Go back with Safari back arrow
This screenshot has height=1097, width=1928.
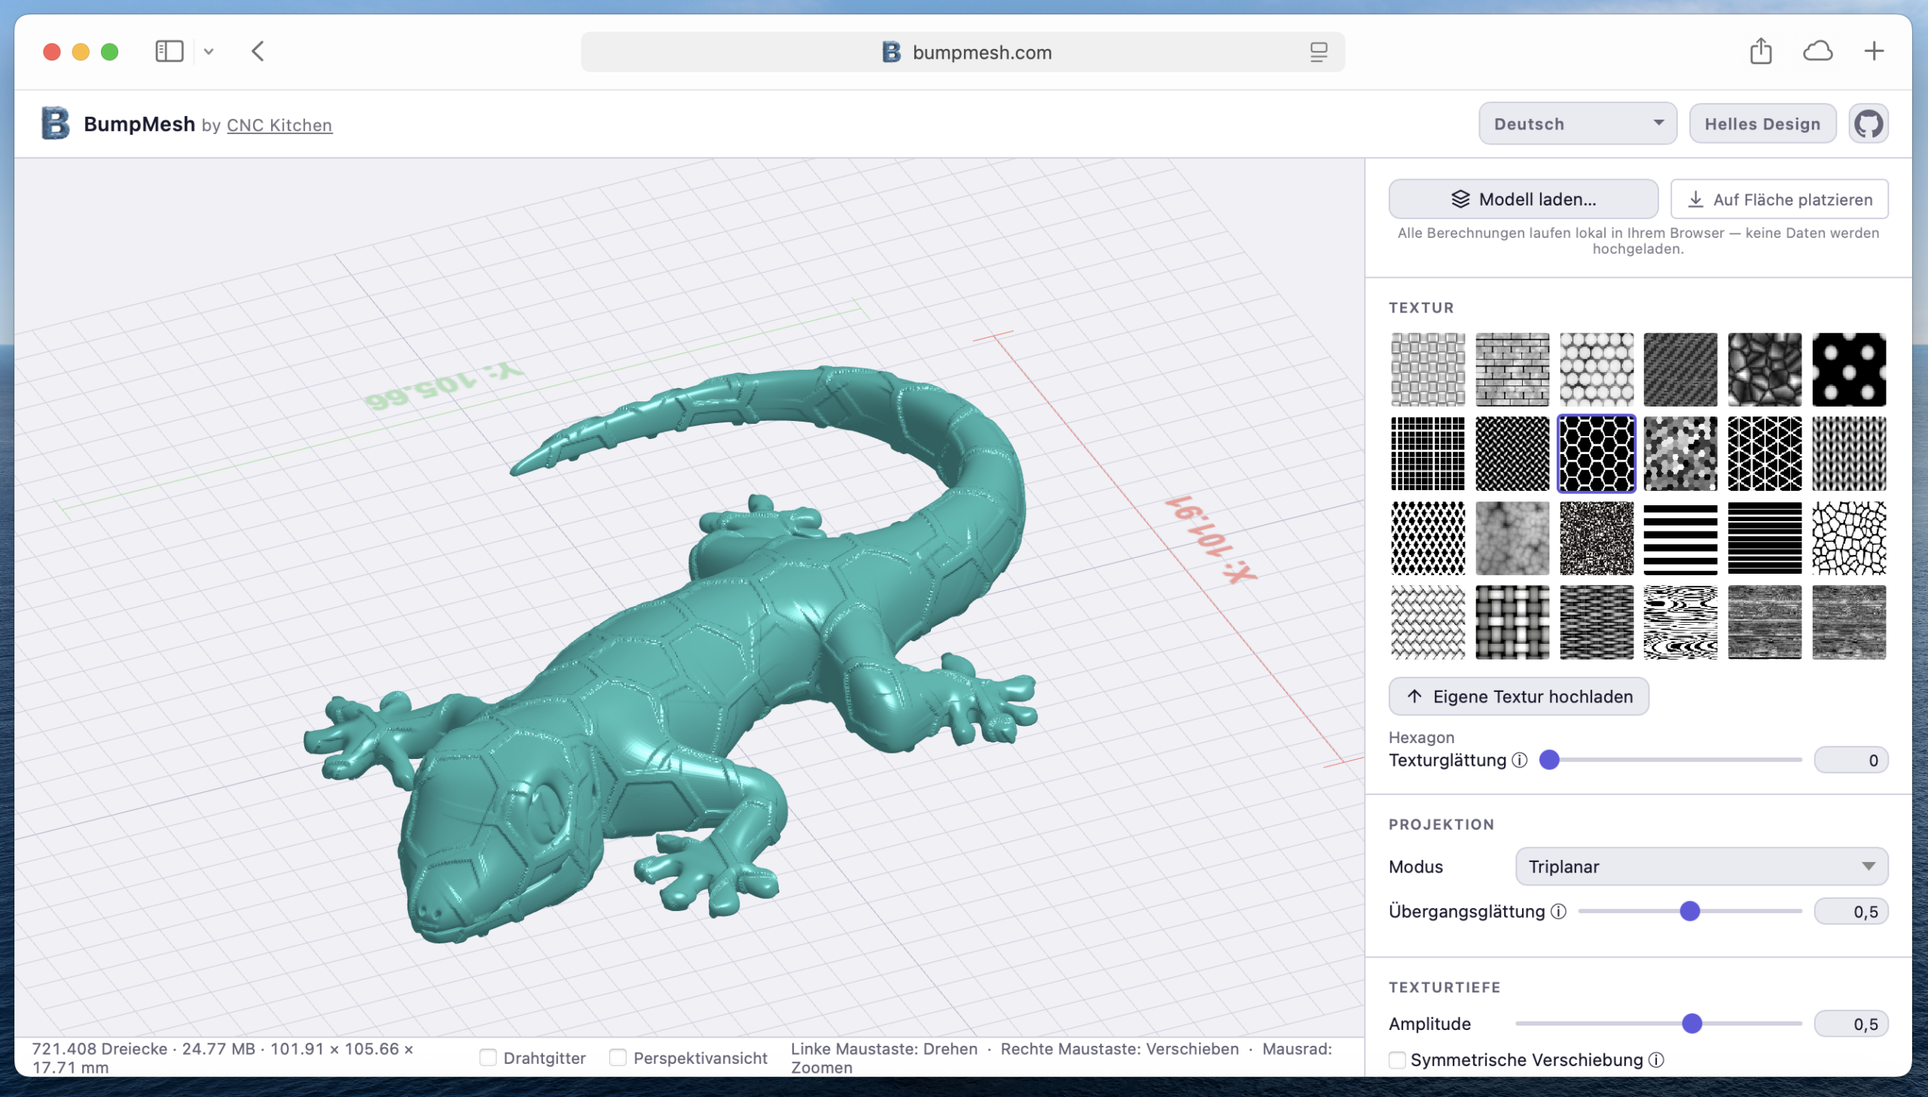pyautogui.click(x=258, y=51)
